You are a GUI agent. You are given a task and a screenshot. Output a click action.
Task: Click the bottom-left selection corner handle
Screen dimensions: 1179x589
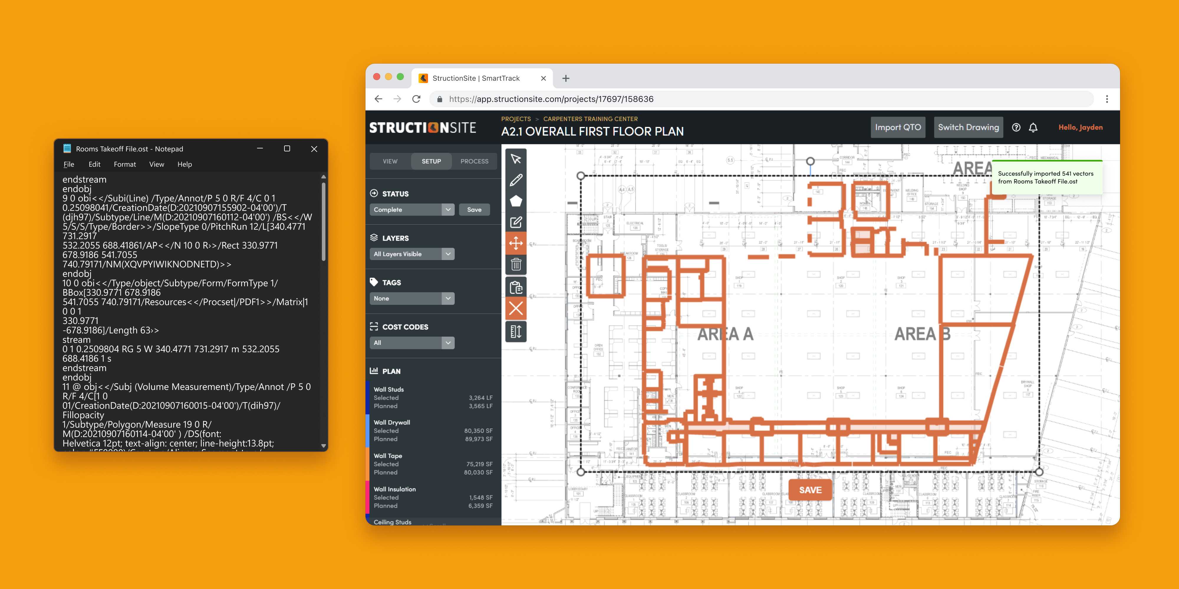coord(581,471)
